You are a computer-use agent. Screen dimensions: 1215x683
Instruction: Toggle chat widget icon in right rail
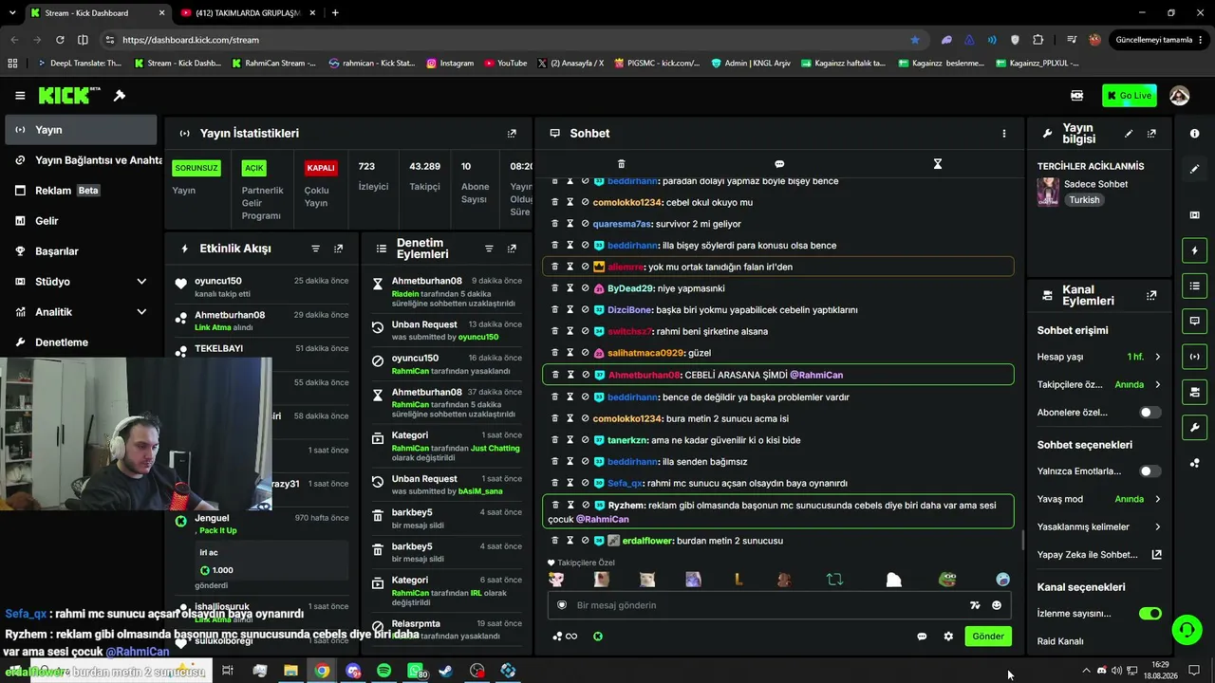pos(1194,322)
